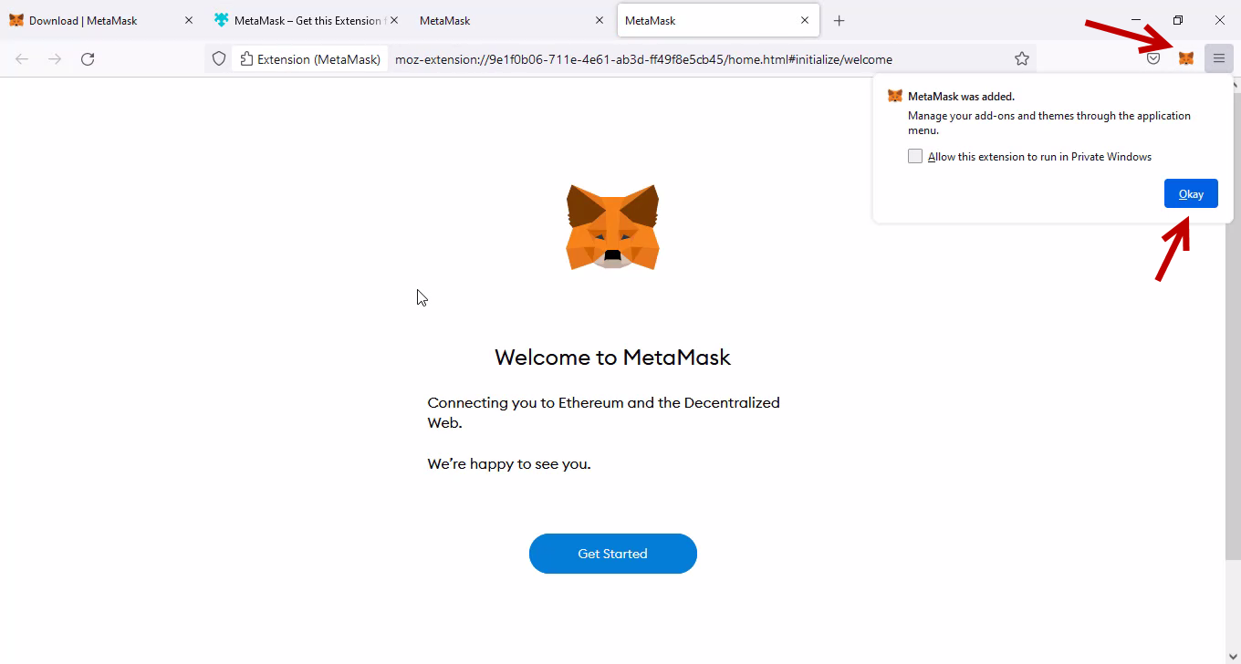This screenshot has height=664, width=1241.
Task: Click the MetaMask fox toolbar extension icon
Action: pos(1185,58)
